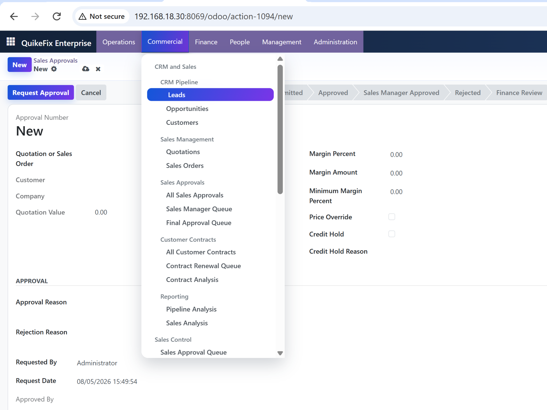Discard changes with the X icon

(x=98, y=69)
